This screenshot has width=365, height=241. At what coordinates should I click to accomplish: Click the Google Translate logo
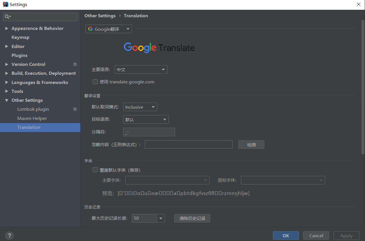[x=159, y=47]
